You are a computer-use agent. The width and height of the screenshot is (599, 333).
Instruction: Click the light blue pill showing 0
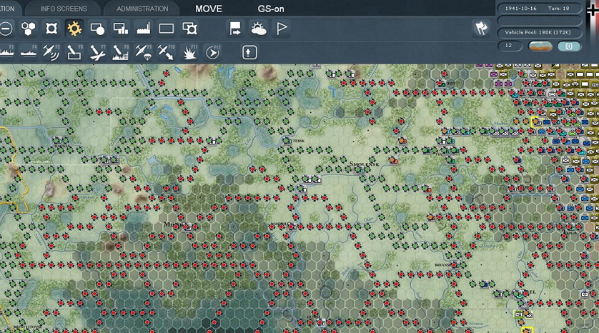(x=569, y=46)
